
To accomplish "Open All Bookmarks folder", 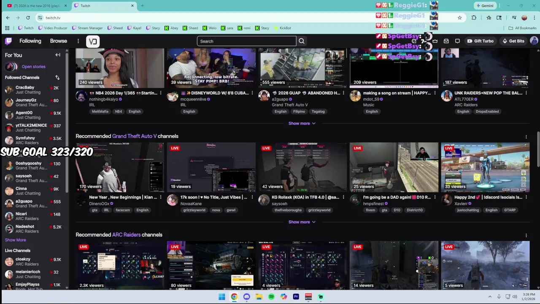I will pyautogui.click(x=522, y=28).
